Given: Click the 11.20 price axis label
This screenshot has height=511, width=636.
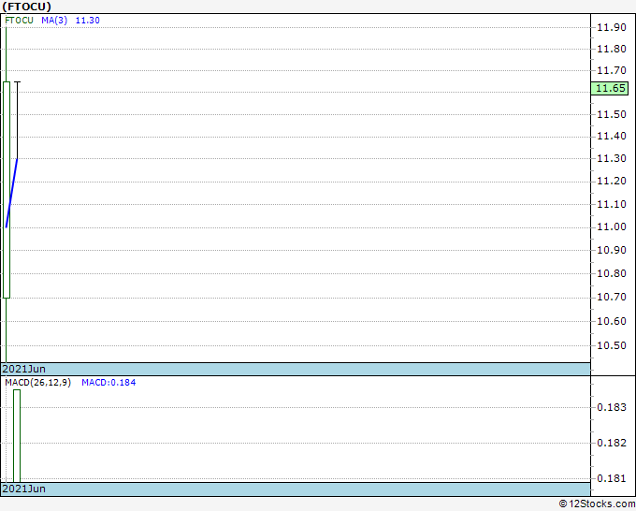Looking at the screenshot, I should click(x=612, y=181).
